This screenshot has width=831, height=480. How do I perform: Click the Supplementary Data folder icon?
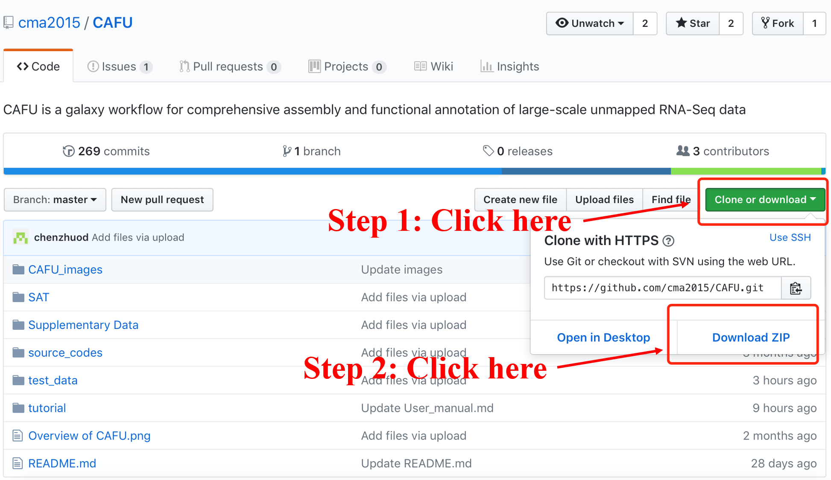(18, 325)
